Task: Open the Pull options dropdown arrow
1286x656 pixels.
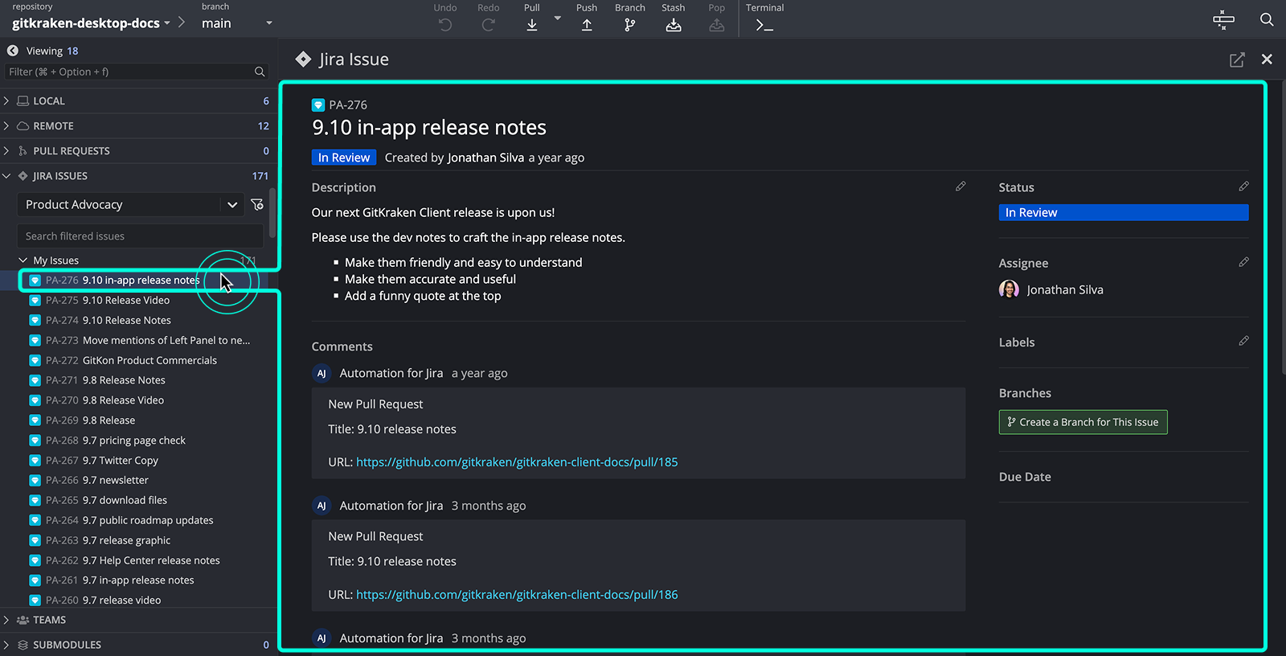Action: point(558,18)
